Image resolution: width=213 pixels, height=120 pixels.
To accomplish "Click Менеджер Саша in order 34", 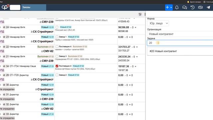I will tap(28, 66).
